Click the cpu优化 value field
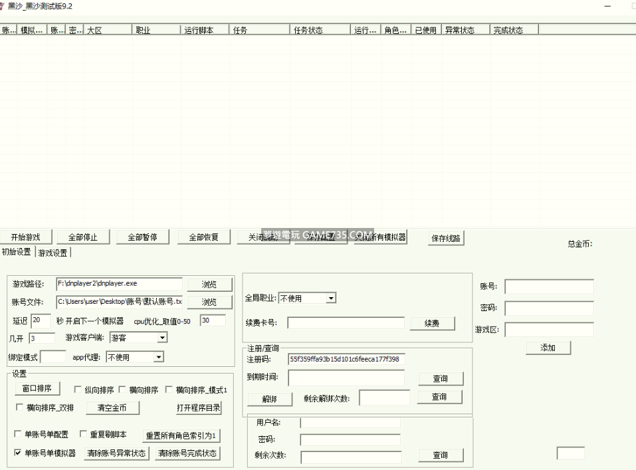This screenshot has height=470, width=636. tap(213, 320)
